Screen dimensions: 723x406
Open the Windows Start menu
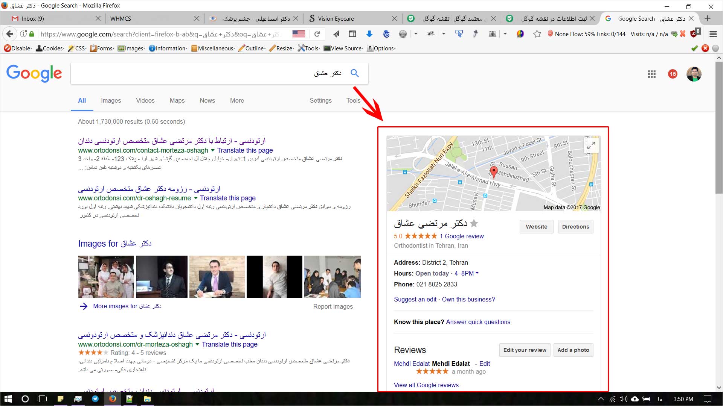pyautogui.click(x=8, y=399)
